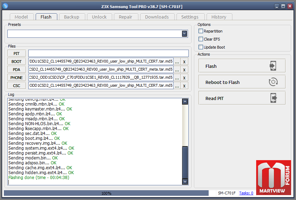
Task: Click the CSC file path field
Action: click(101, 86)
